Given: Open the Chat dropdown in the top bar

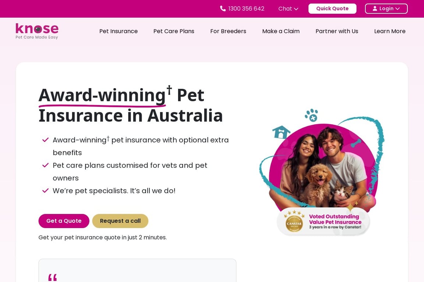Looking at the screenshot, I should pyautogui.click(x=288, y=8).
